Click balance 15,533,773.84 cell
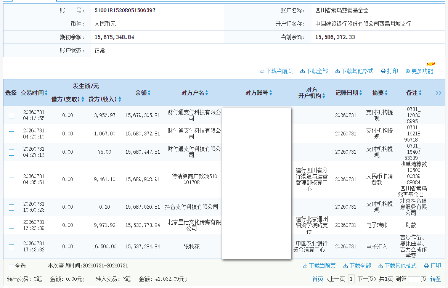The width and height of the screenshot is (448, 288). [x=143, y=225]
